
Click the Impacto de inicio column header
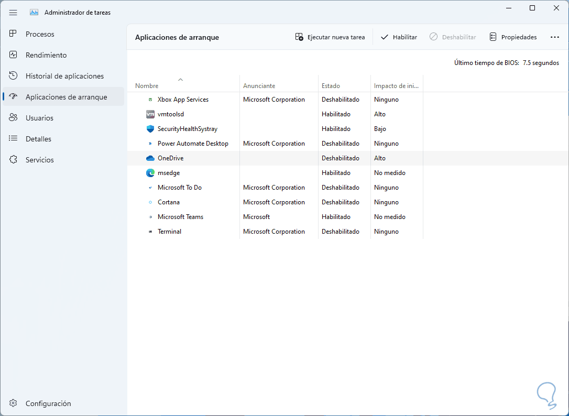click(396, 85)
